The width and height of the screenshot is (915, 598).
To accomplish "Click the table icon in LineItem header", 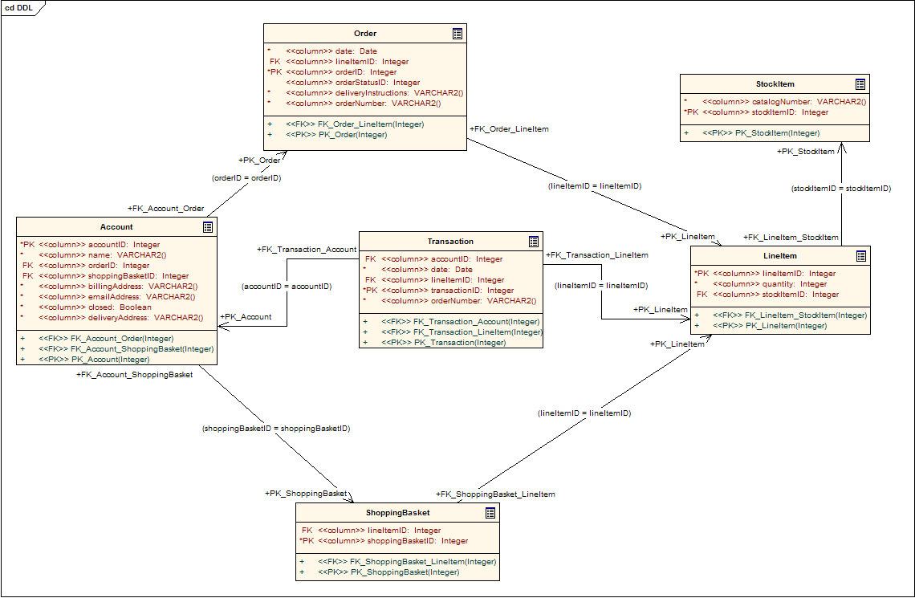I will click(x=860, y=256).
